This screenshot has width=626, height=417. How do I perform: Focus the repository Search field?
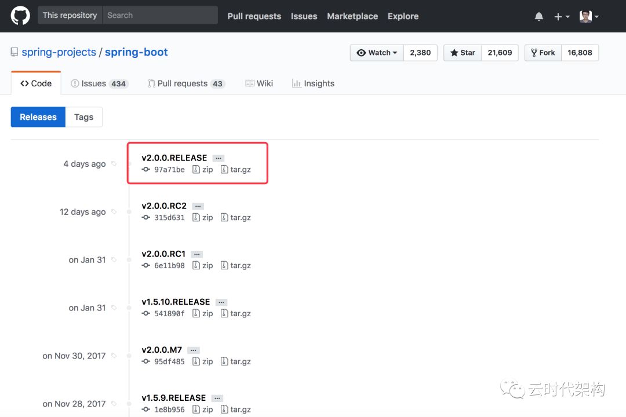point(160,15)
